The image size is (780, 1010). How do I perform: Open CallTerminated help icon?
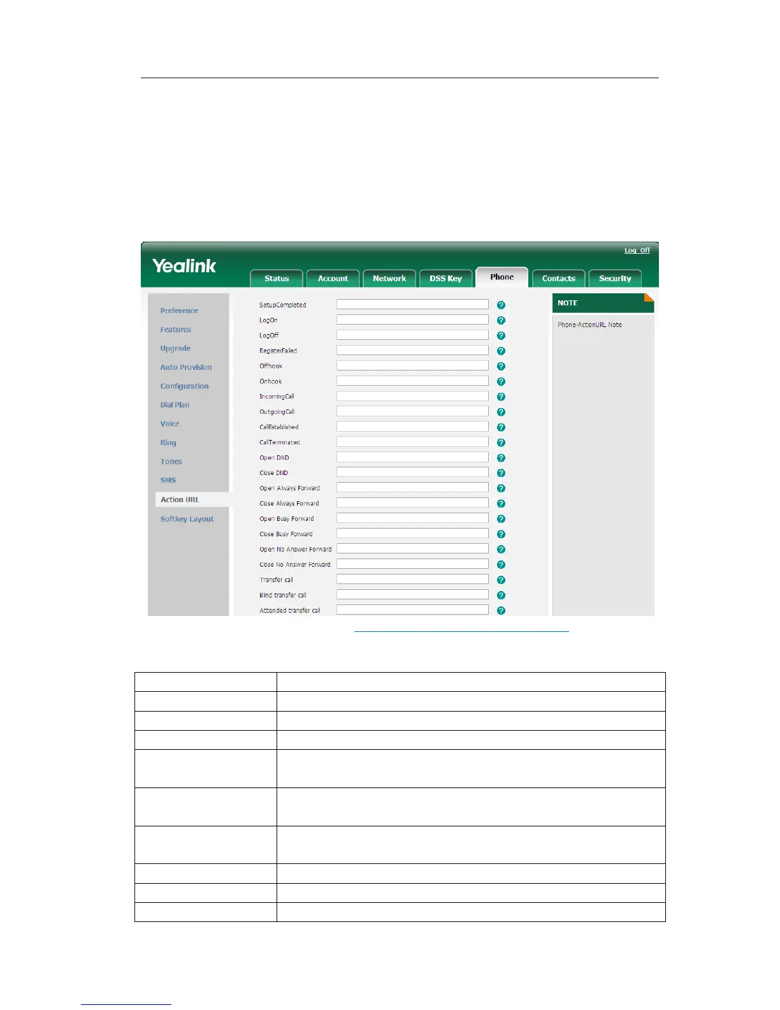click(501, 443)
